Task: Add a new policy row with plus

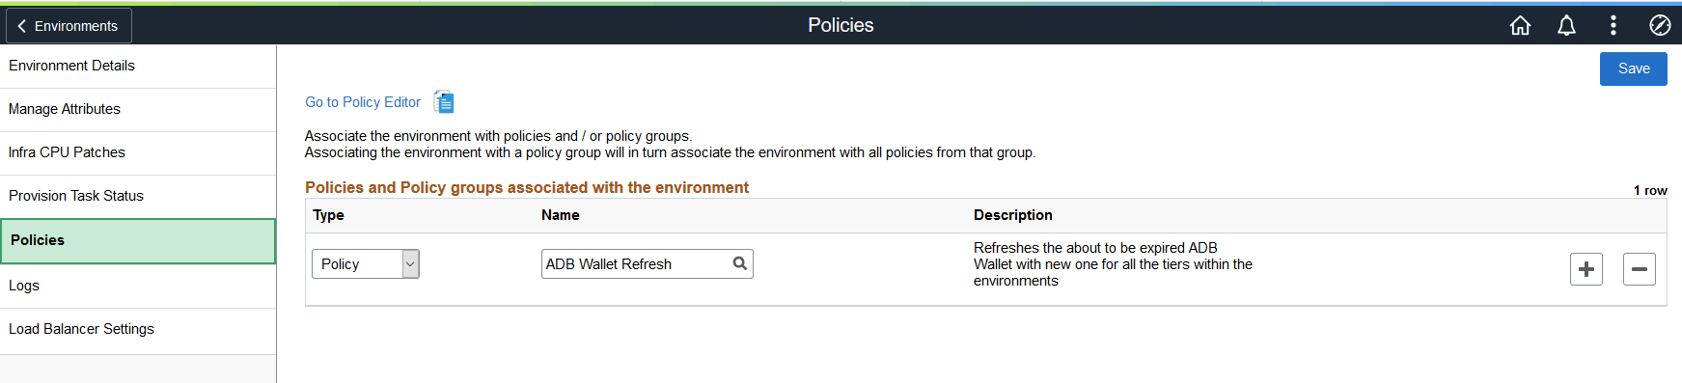Action: 1586,269
